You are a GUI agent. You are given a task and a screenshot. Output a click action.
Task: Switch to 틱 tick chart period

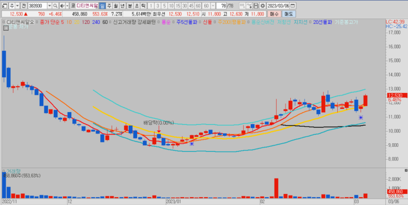coord(144,6)
